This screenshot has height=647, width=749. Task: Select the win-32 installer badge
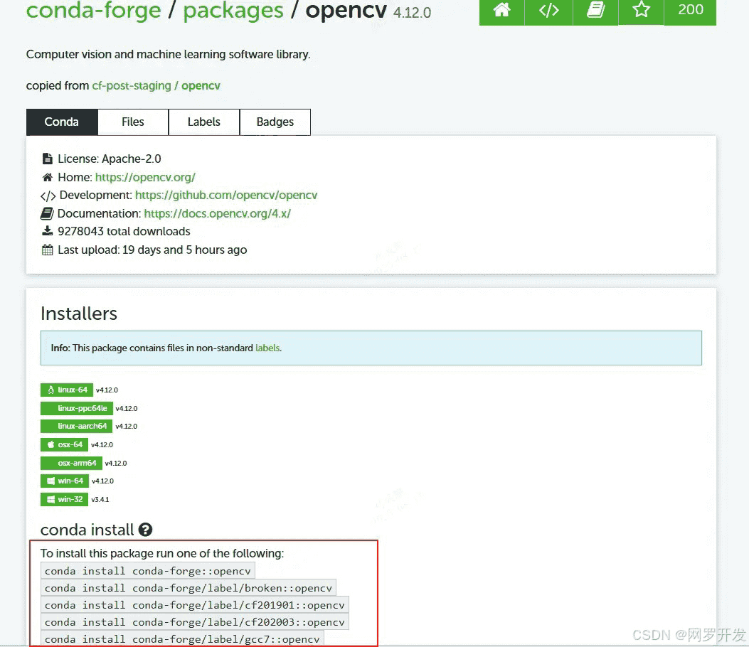point(65,499)
